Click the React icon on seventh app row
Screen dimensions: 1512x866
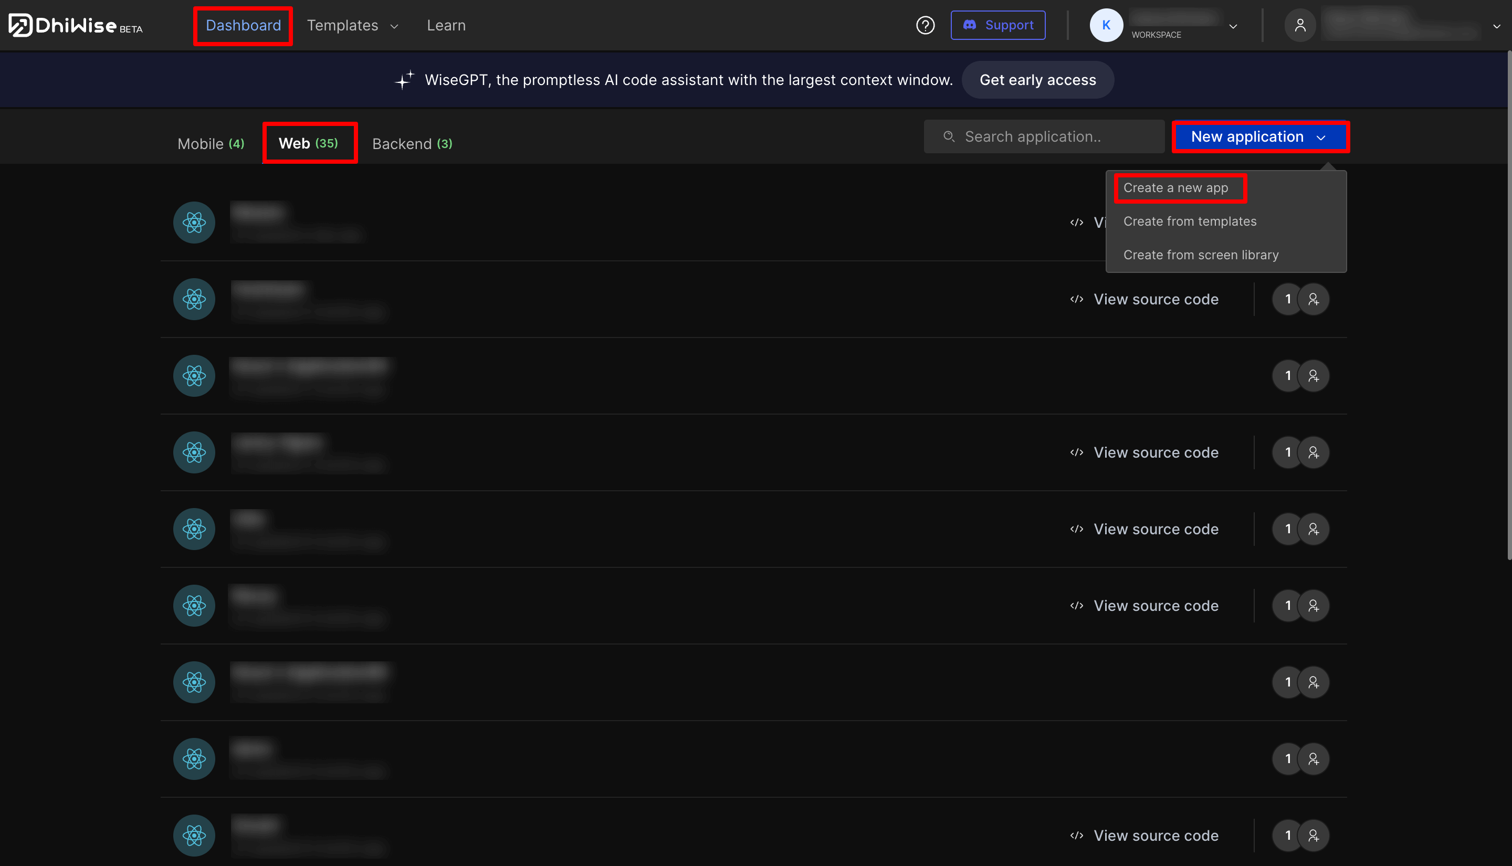[x=193, y=682]
